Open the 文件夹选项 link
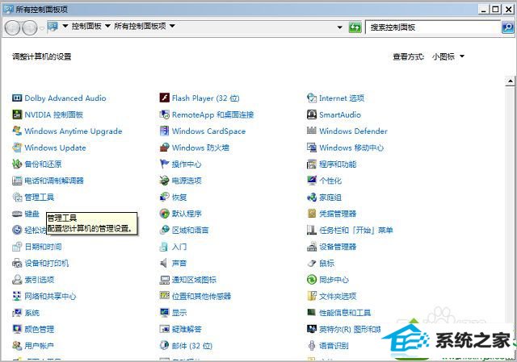Image resolution: width=517 pixels, height=362 pixels. tap(338, 296)
